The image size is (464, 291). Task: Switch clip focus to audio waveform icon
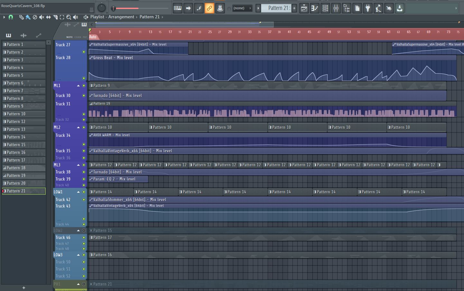click(x=68, y=24)
